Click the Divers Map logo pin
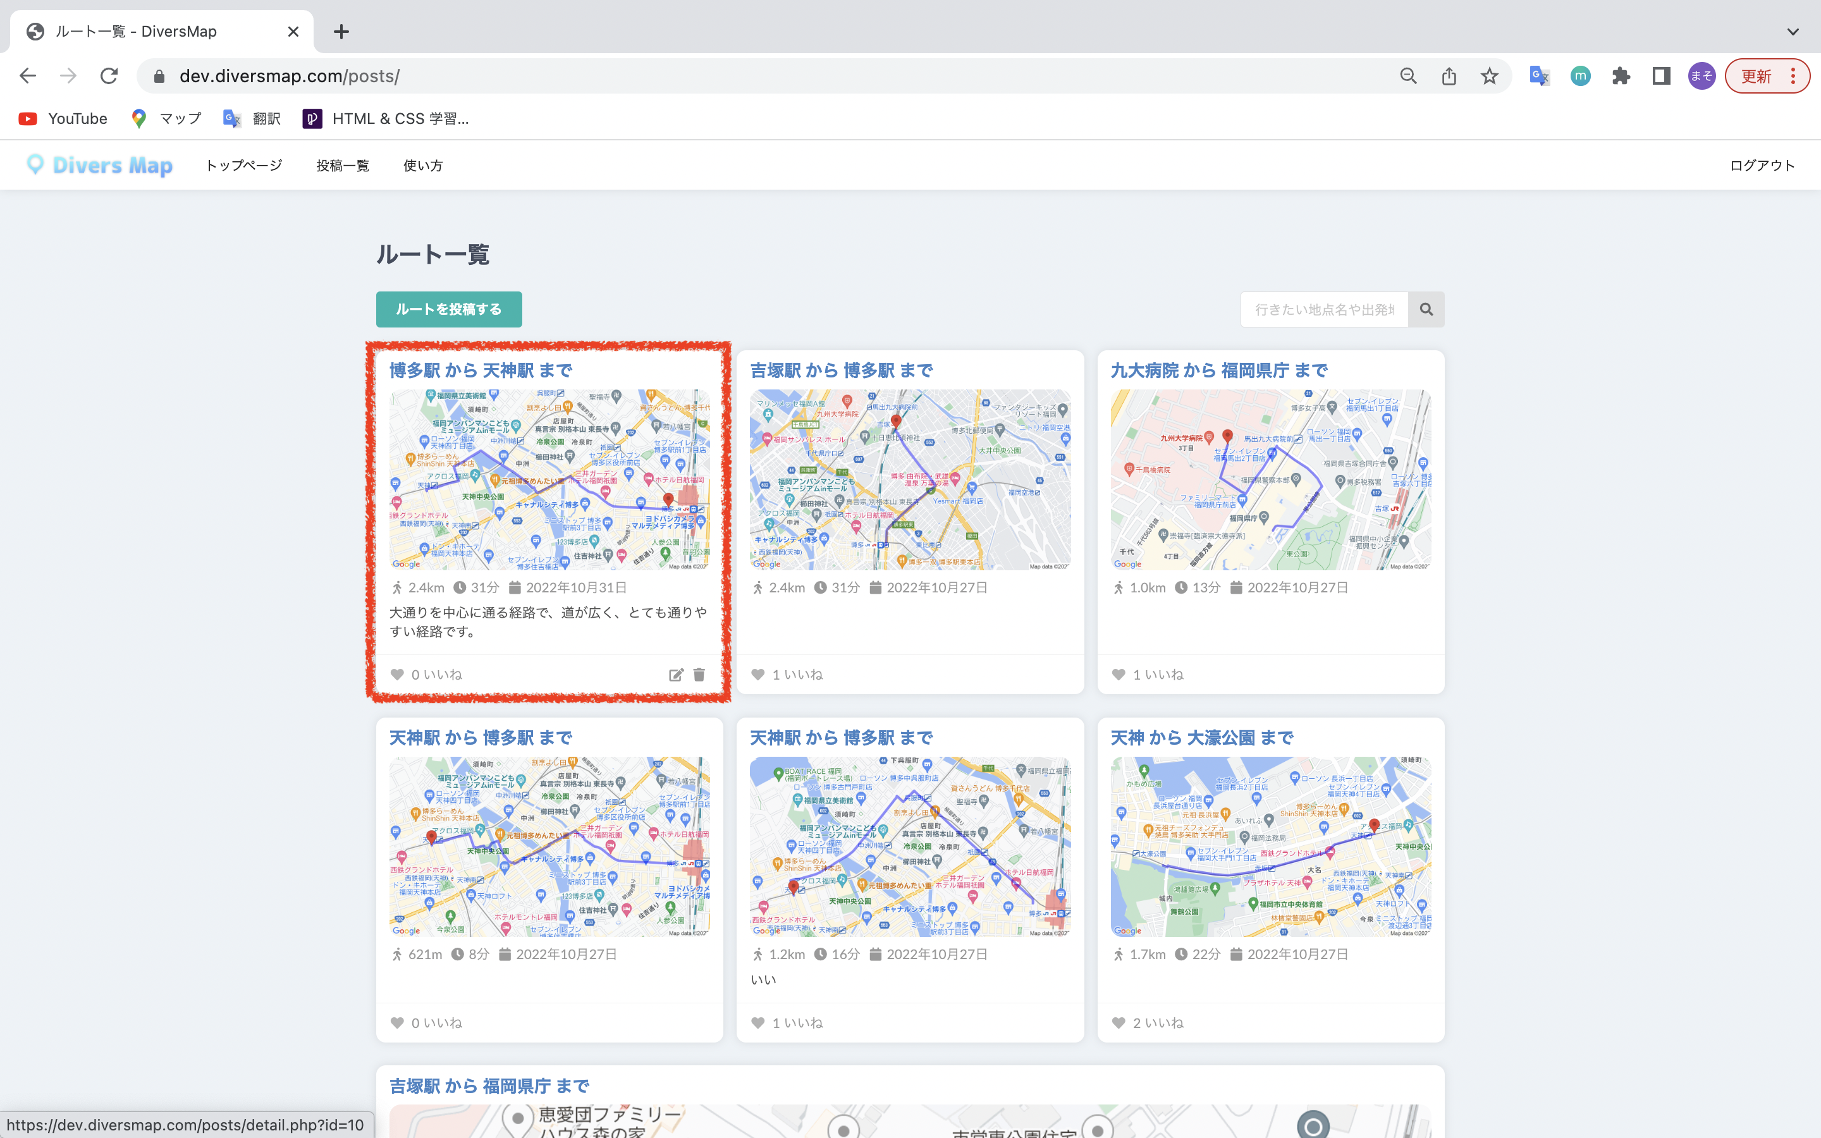The width and height of the screenshot is (1821, 1138). [35, 165]
